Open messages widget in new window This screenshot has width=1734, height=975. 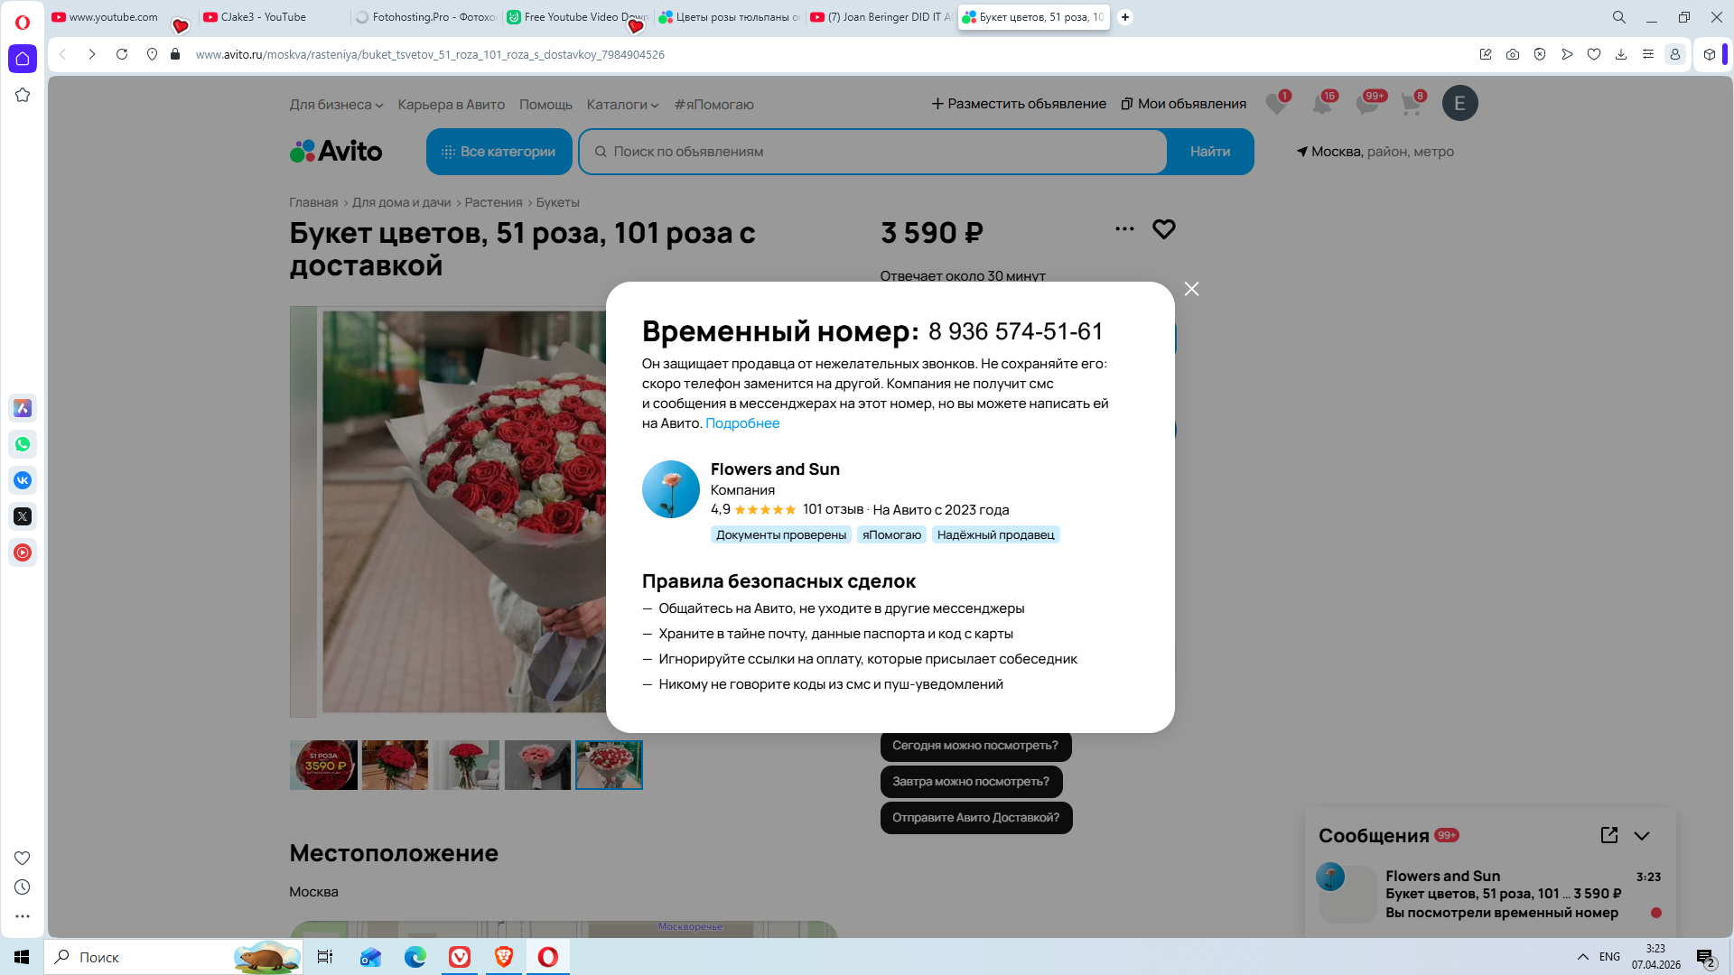pyautogui.click(x=1608, y=835)
